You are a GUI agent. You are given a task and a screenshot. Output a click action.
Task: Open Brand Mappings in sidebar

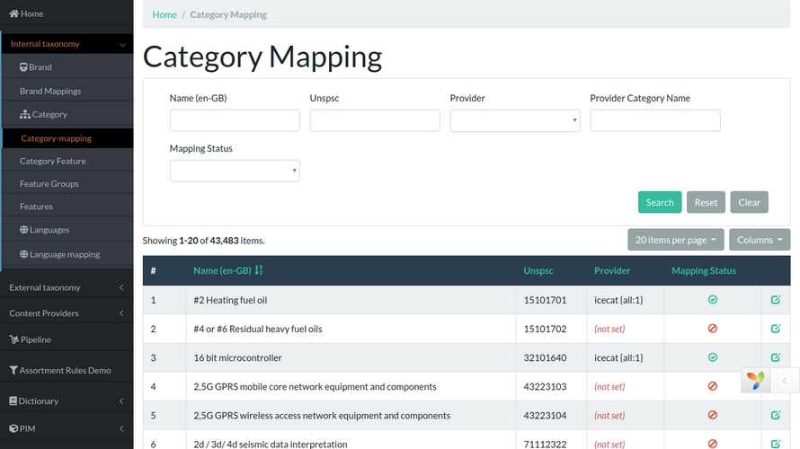50,91
